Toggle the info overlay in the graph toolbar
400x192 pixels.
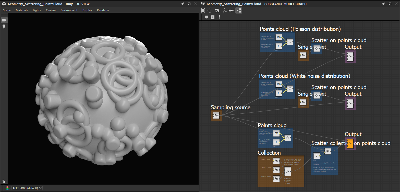224,10
